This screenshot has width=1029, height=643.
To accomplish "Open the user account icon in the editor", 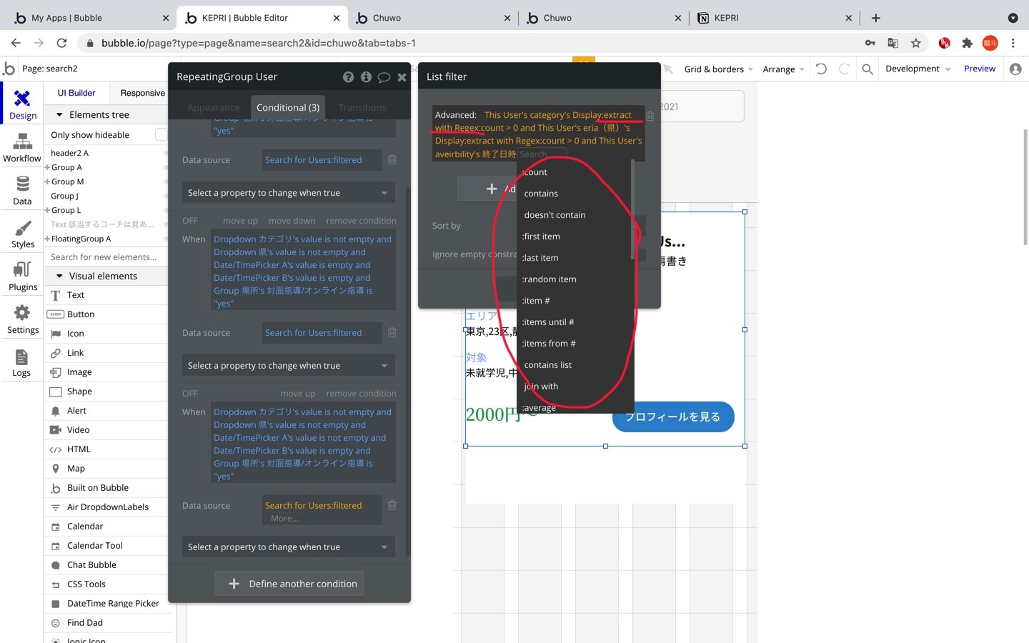I will pyautogui.click(x=1015, y=69).
